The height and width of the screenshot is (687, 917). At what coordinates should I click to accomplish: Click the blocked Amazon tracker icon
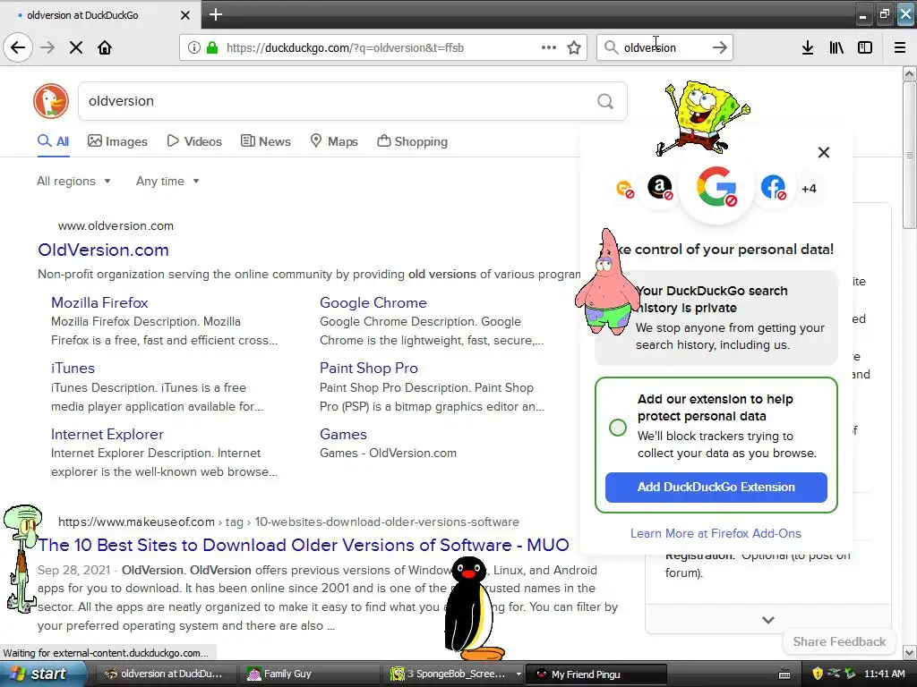660,188
